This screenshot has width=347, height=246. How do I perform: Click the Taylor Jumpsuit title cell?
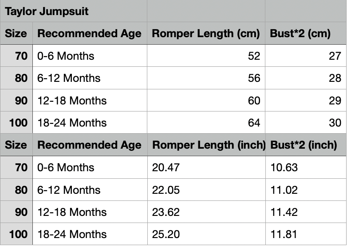(x=47, y=11)
